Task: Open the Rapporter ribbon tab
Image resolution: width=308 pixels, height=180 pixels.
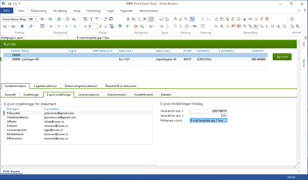Action: click(127, 11)
